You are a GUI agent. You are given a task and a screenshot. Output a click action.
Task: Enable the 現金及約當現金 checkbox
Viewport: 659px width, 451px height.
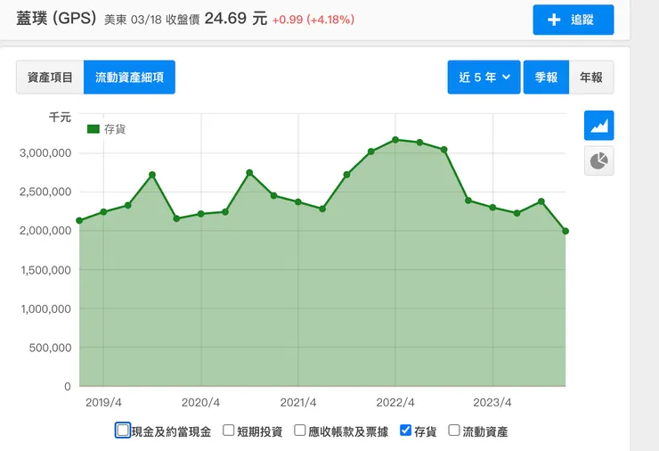(123, 430)
